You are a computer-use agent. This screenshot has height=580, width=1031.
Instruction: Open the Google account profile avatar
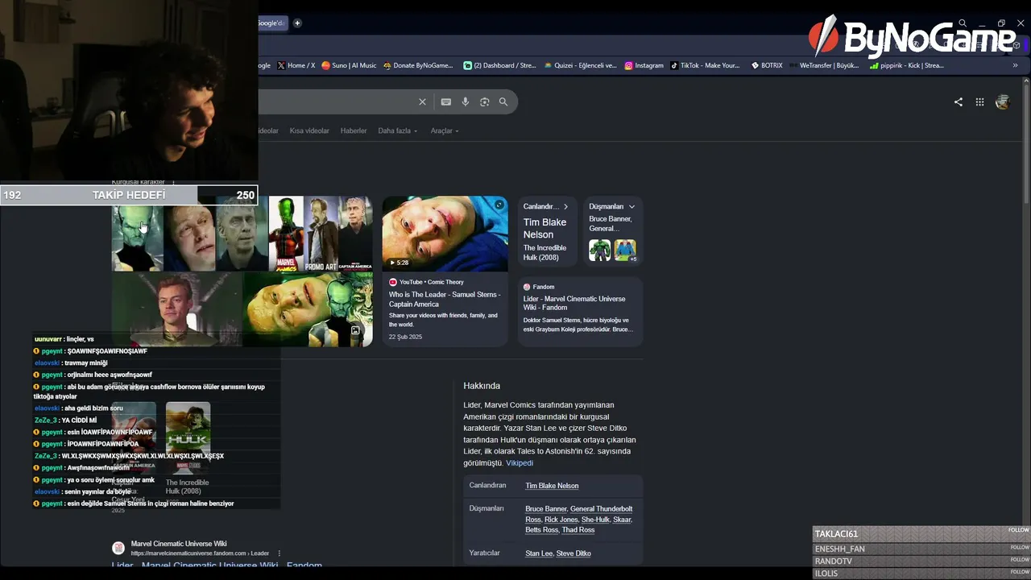pyautogui.click(x=1002, y=102)
